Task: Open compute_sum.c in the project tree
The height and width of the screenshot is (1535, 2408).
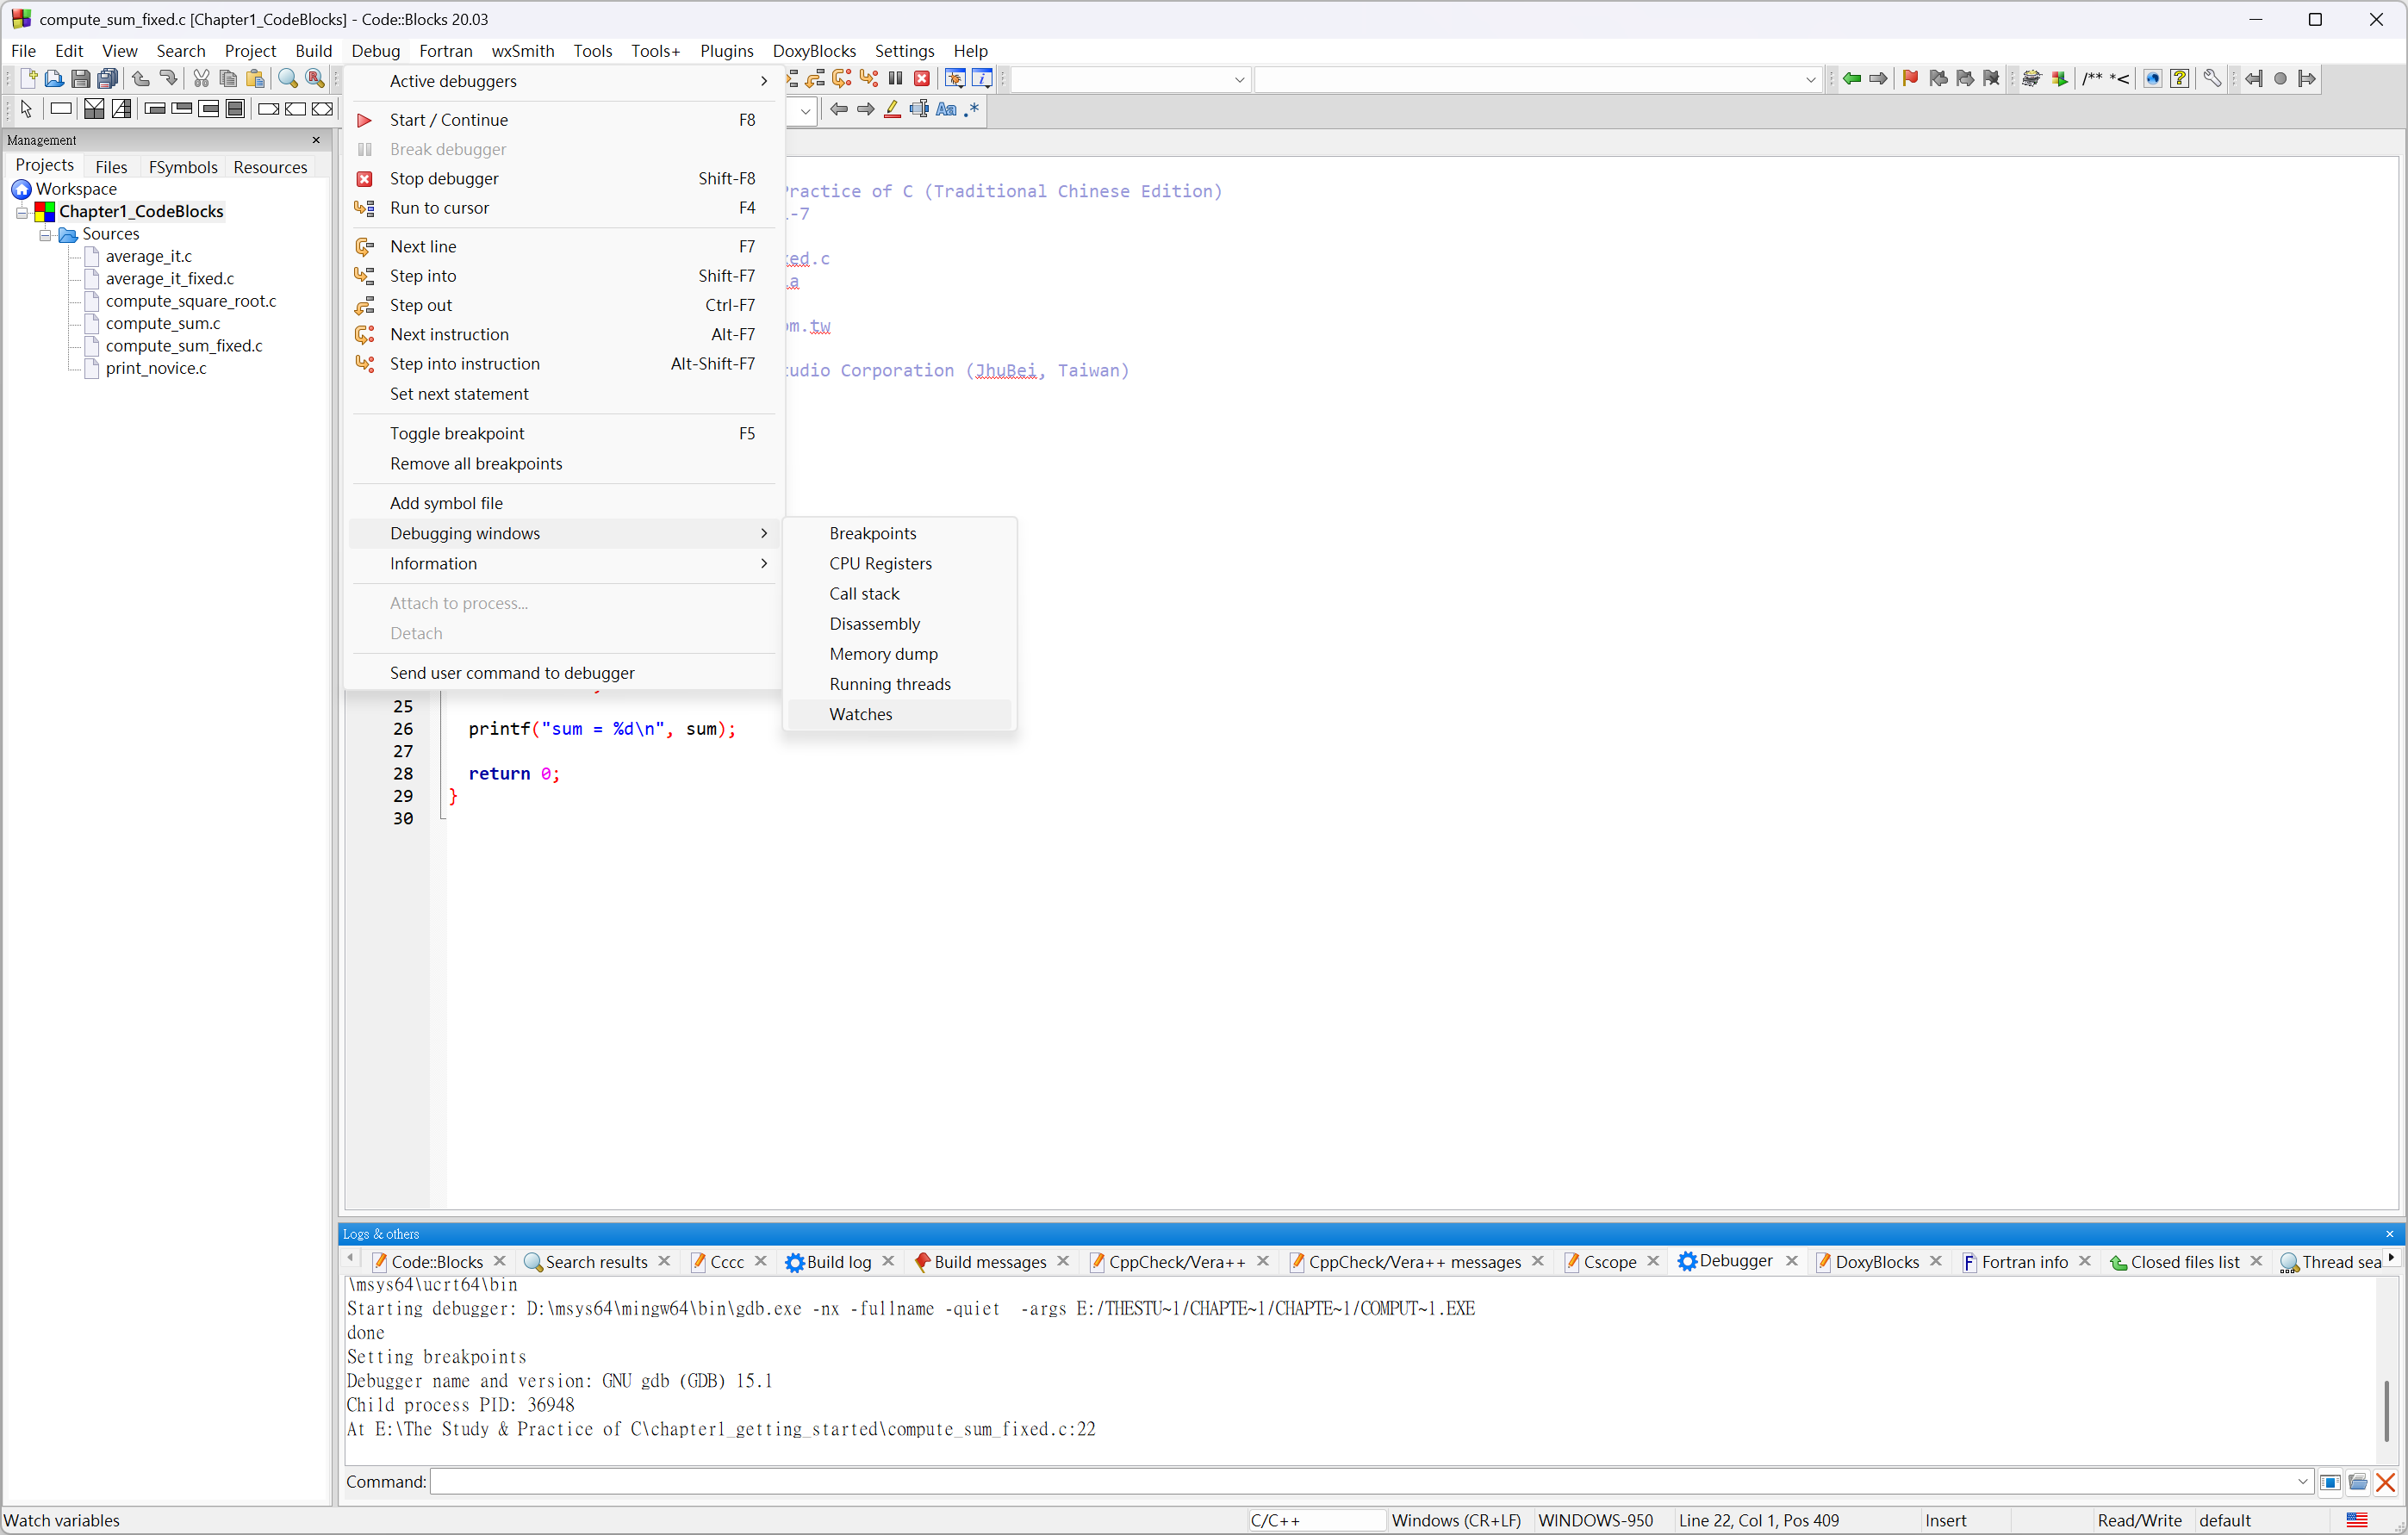Action: point(163,323)
